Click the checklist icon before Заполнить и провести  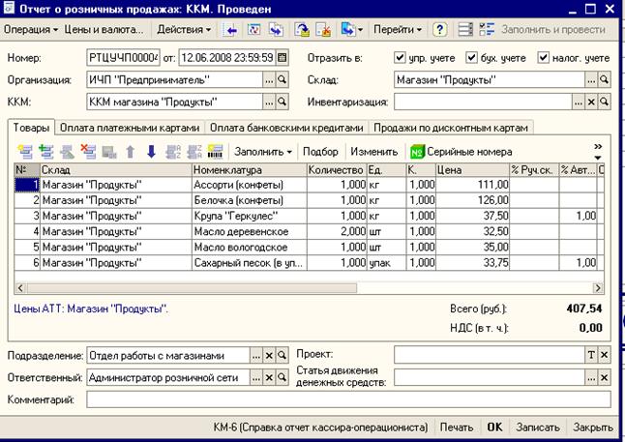(487, 30)
